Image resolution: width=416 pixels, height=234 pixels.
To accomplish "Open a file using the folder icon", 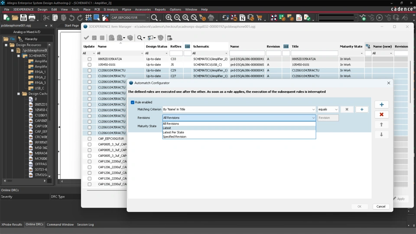I will pos(15,18).
